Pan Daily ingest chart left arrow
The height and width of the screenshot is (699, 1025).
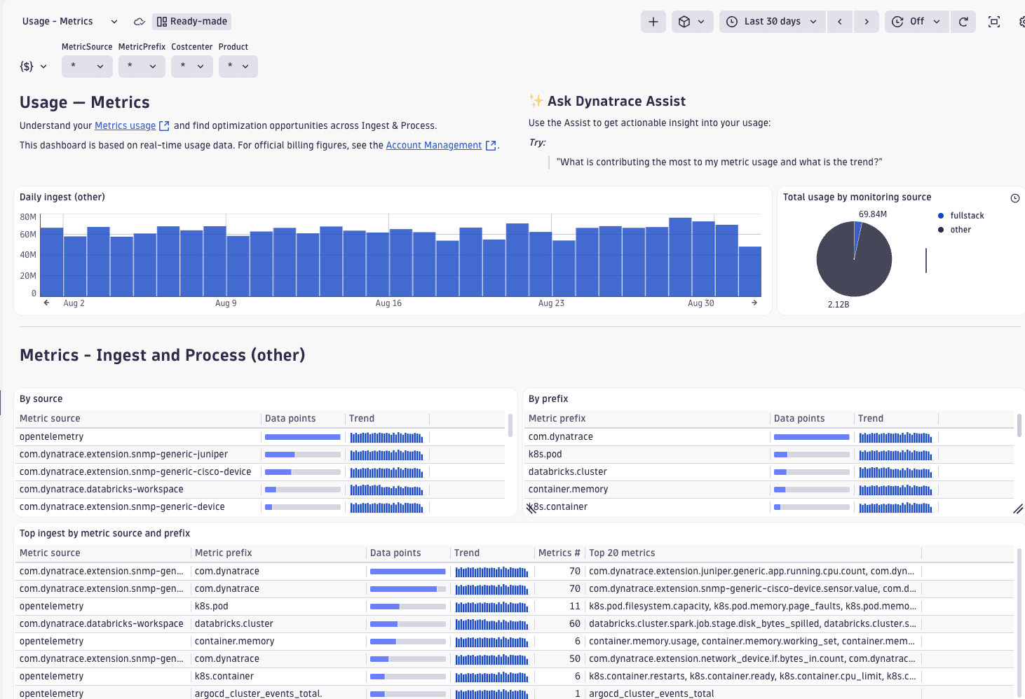tap(46, 303)
